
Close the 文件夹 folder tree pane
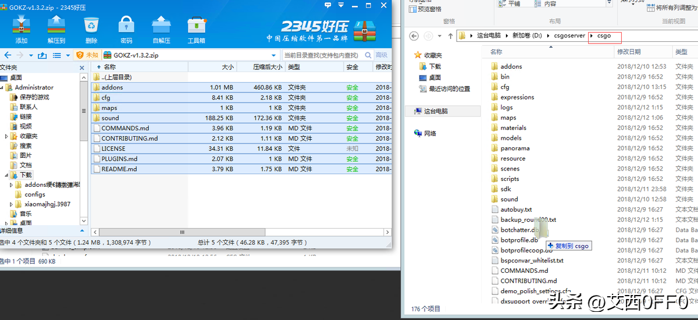(83, 67)
